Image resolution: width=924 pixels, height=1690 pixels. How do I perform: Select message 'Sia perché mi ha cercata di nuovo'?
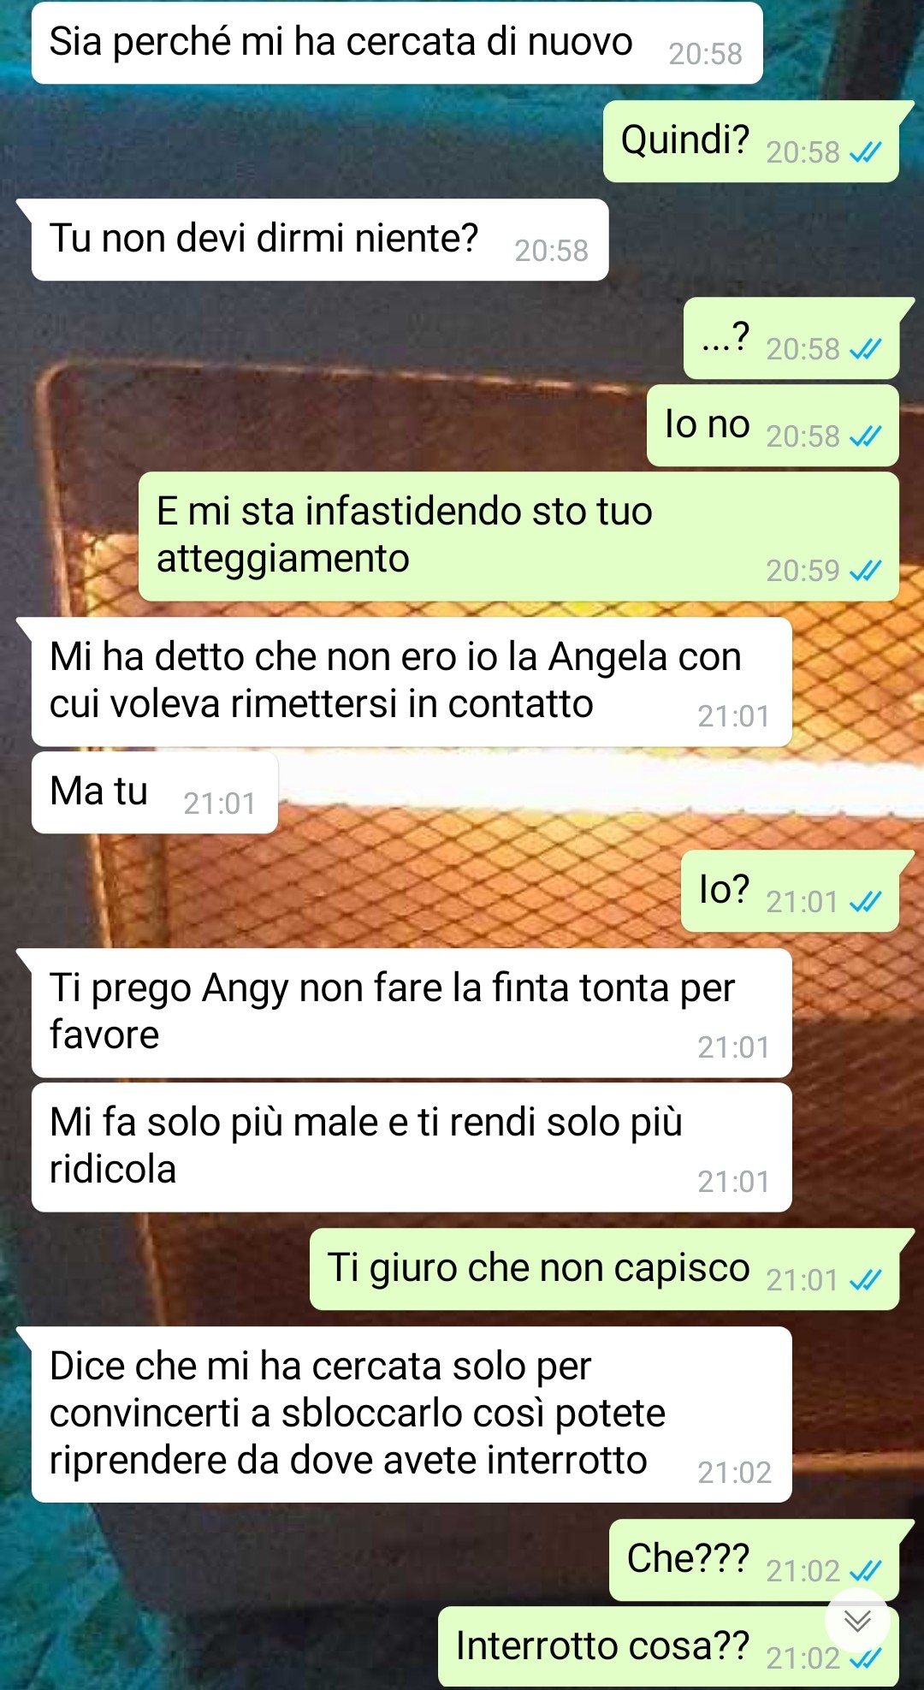[x=397, y=43]
